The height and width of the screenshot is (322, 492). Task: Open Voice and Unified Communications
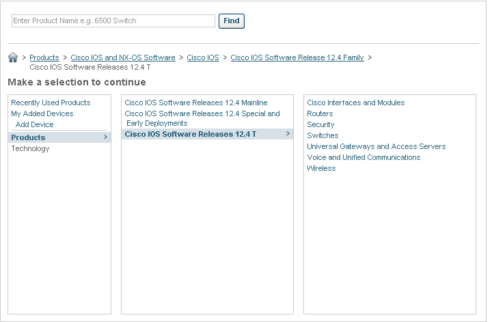tap(364, 157)
